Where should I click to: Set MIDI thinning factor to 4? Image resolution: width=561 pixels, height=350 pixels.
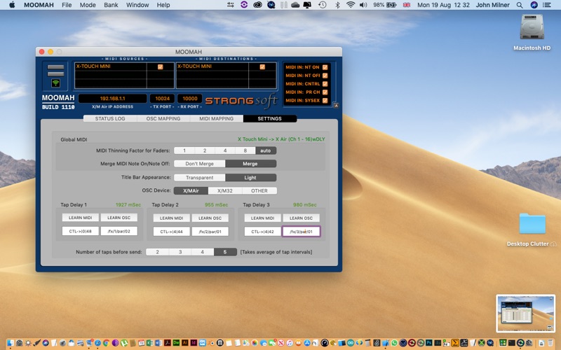coord(224,150)
